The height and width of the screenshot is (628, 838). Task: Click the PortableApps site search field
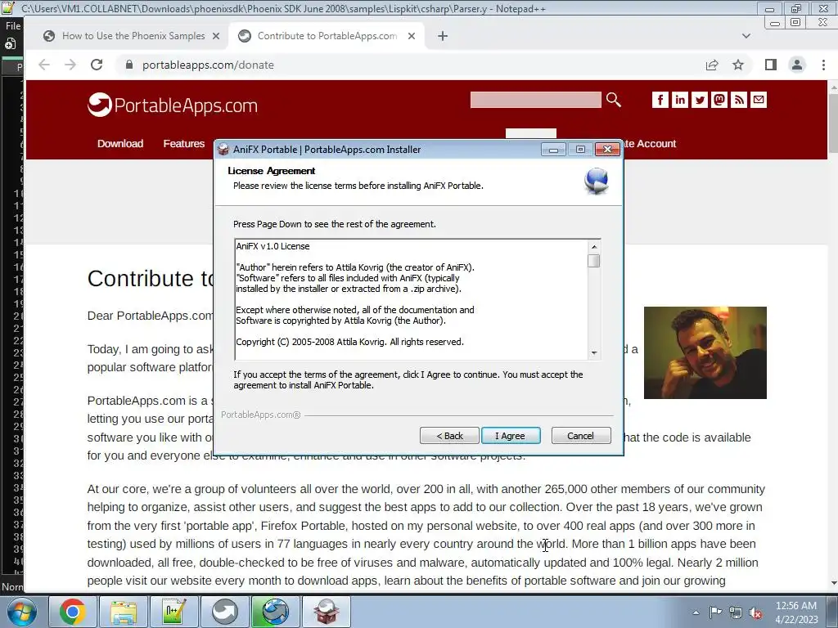[535, 99]
